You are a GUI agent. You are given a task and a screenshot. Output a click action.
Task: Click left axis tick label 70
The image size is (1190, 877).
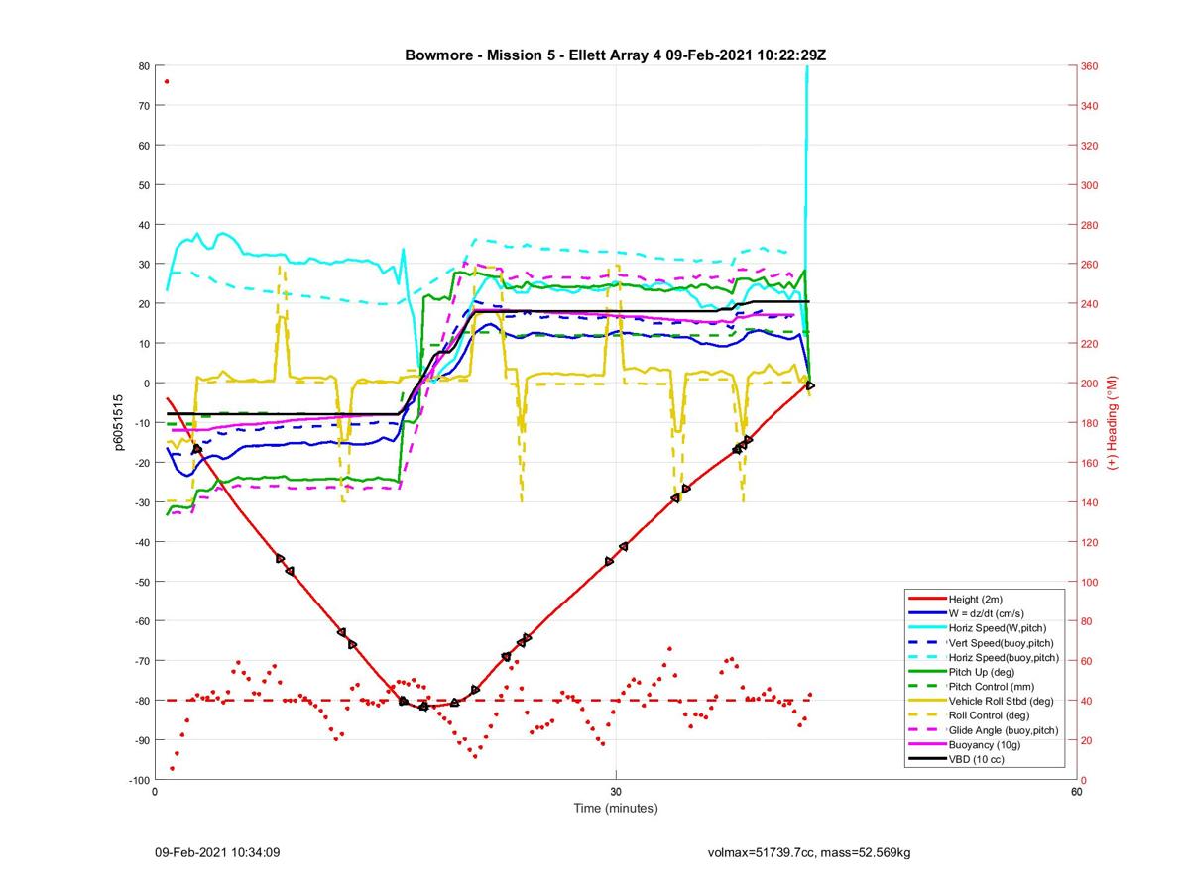[x=144, y=106]
